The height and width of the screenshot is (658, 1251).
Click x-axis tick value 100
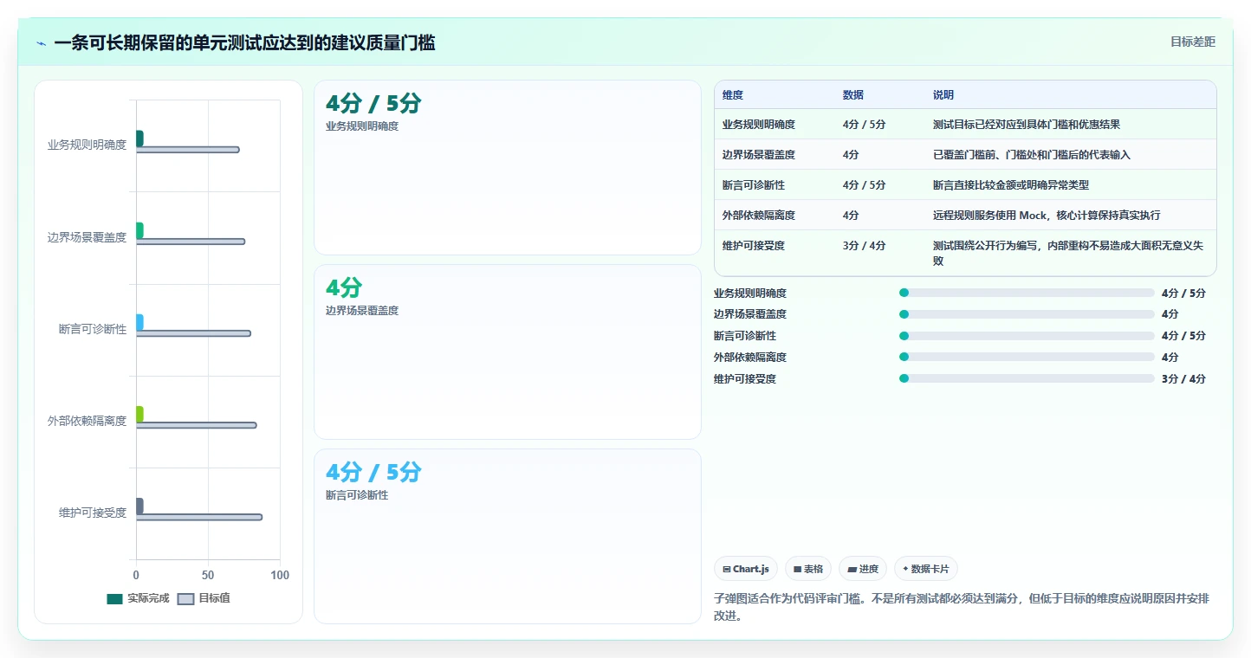280,575
